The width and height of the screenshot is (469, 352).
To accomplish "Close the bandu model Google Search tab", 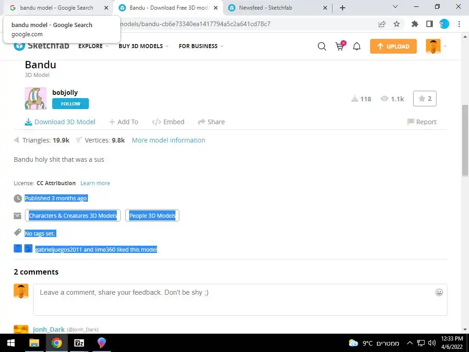I will (106, 8).
